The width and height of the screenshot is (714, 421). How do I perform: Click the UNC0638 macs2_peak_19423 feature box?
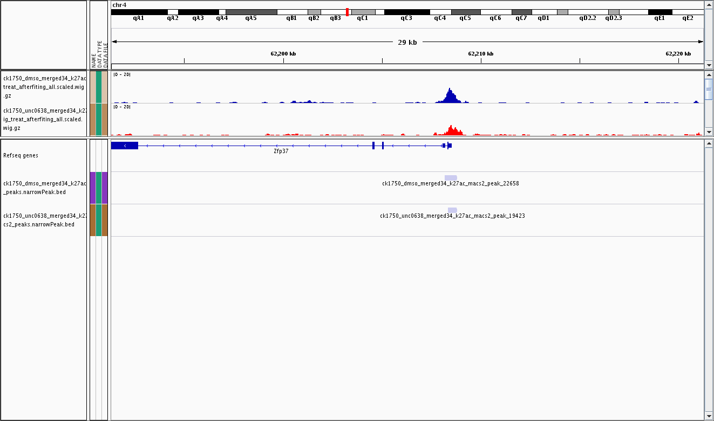[x=452, y=210]
